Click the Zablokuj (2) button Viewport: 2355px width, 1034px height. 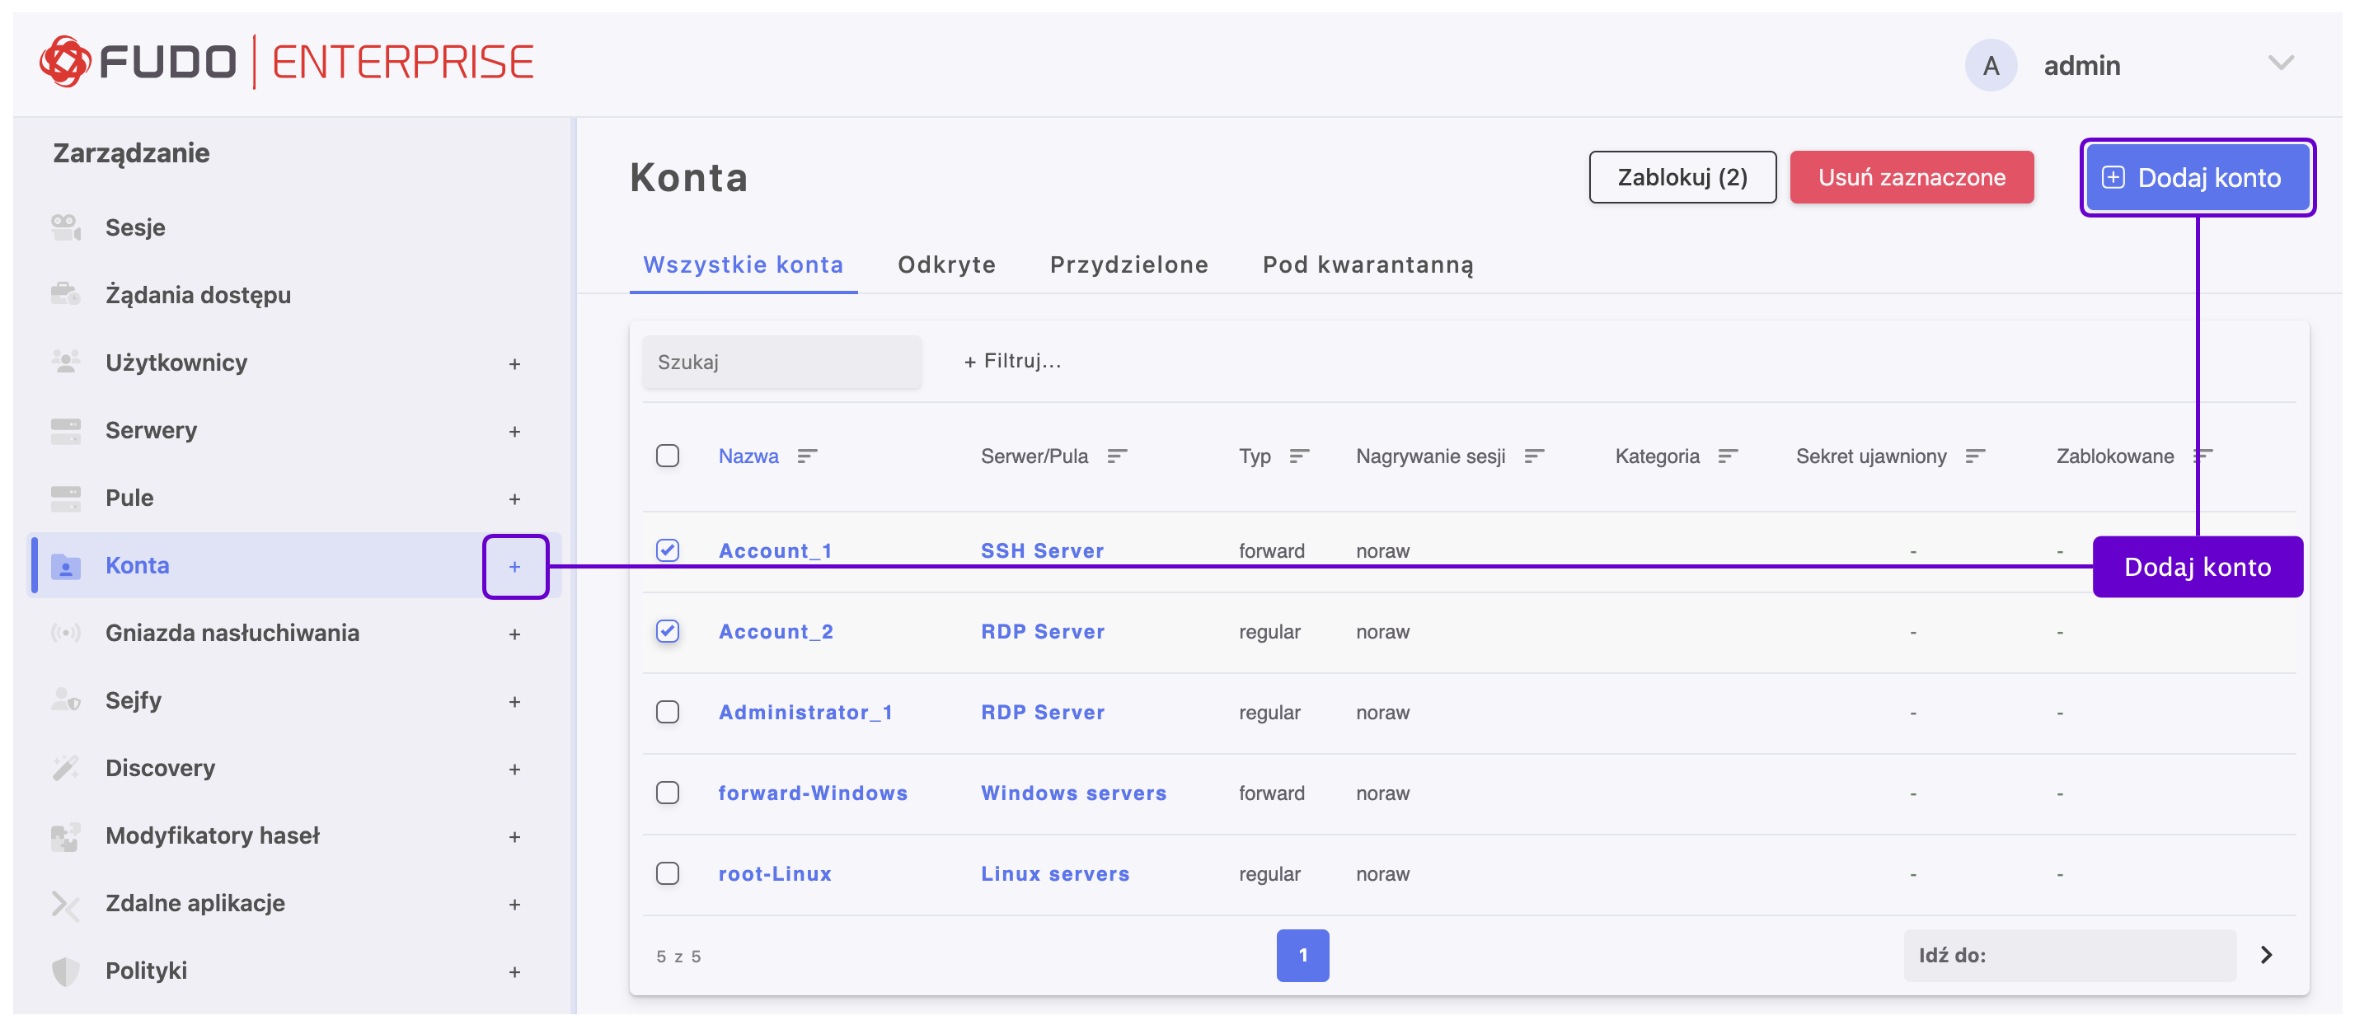[x=1682, y=177]
